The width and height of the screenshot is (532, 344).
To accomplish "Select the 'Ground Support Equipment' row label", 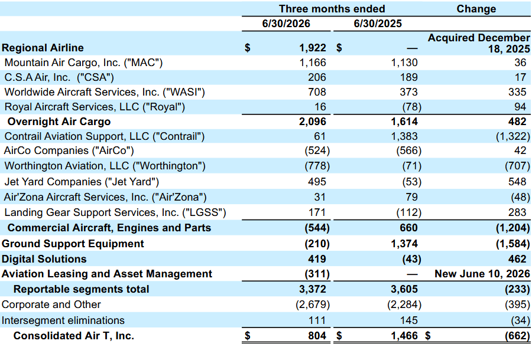I will click(73, 244).
